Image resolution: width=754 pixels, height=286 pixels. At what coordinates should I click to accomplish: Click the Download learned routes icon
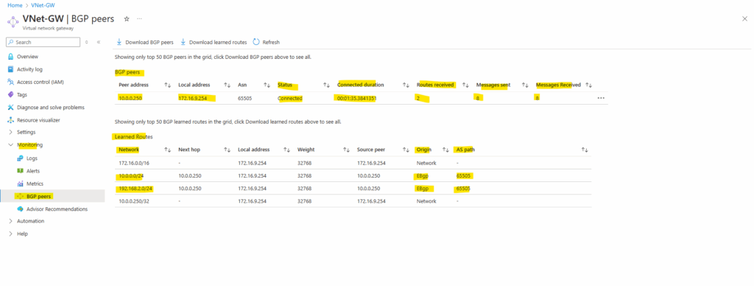point(183,42)
